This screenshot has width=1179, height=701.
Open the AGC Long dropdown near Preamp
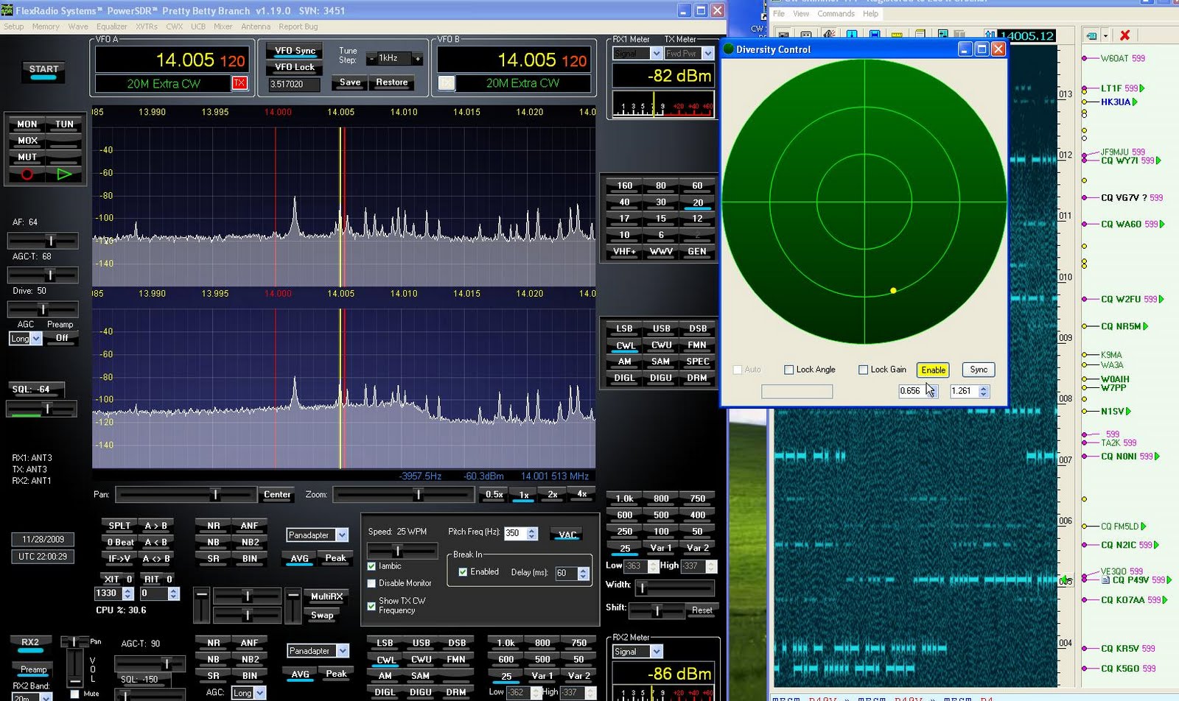pyautogui.click(x=36, y=339)
